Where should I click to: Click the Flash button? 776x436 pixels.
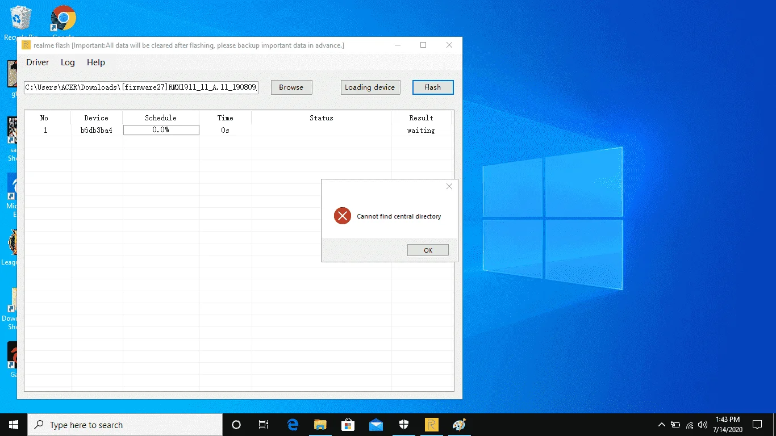pos(433,87)
